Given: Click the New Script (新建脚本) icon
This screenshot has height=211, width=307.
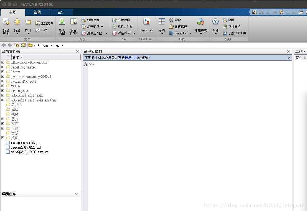Looking at the screenshot, I should [x=6, y=22].
